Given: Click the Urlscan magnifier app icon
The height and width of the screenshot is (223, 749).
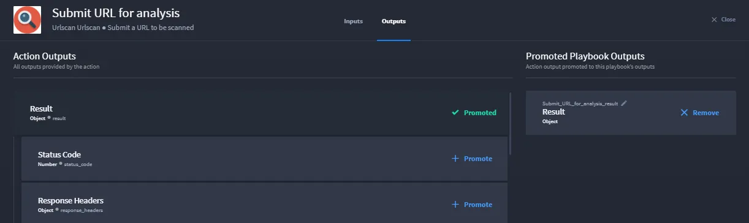Looking at the screenshot, I should (x=28, y=20).
